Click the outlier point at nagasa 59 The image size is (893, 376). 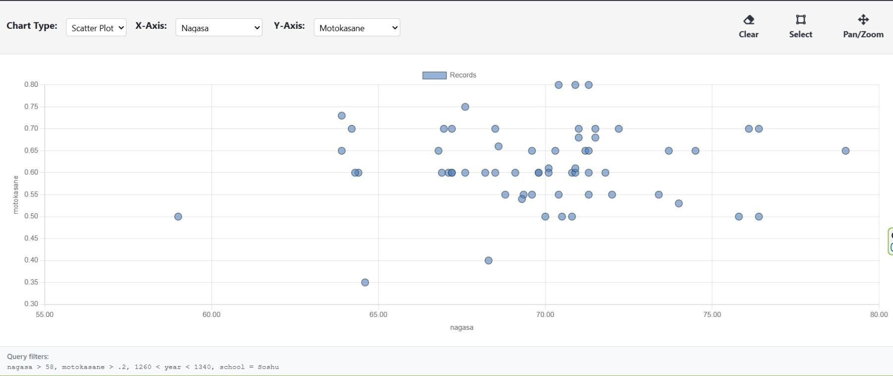point(178,217)
